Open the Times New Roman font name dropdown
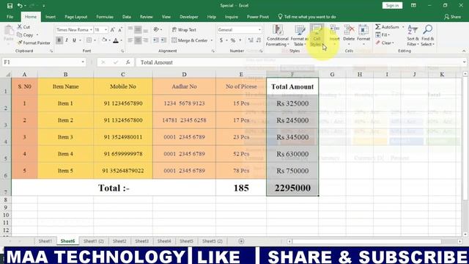Screen dimensions: 469x264 click(x=91, y=30)
